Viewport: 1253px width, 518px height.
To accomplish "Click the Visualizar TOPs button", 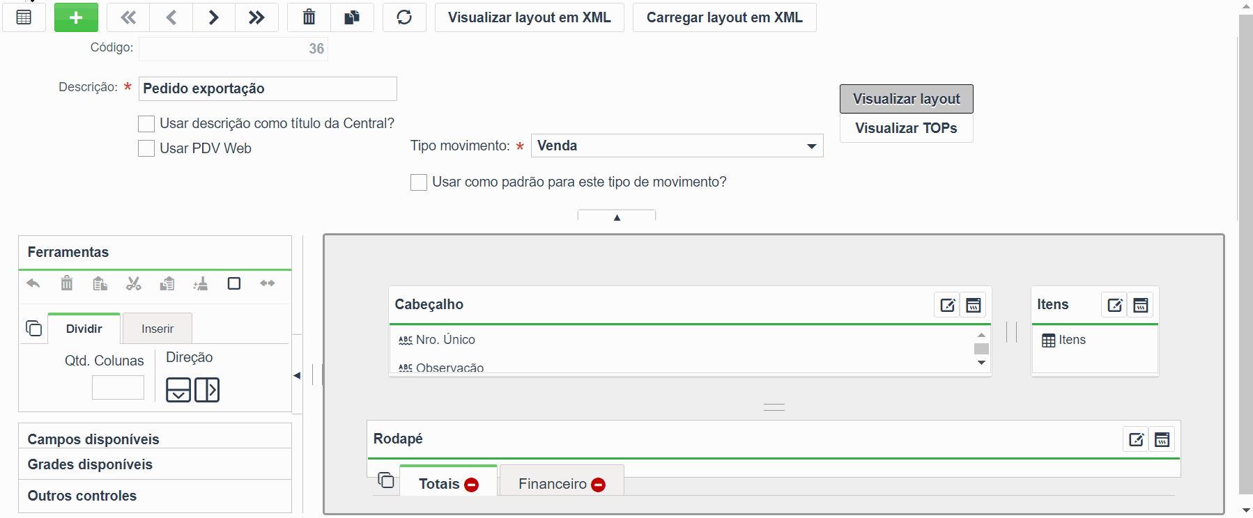I will coord(907,128).
